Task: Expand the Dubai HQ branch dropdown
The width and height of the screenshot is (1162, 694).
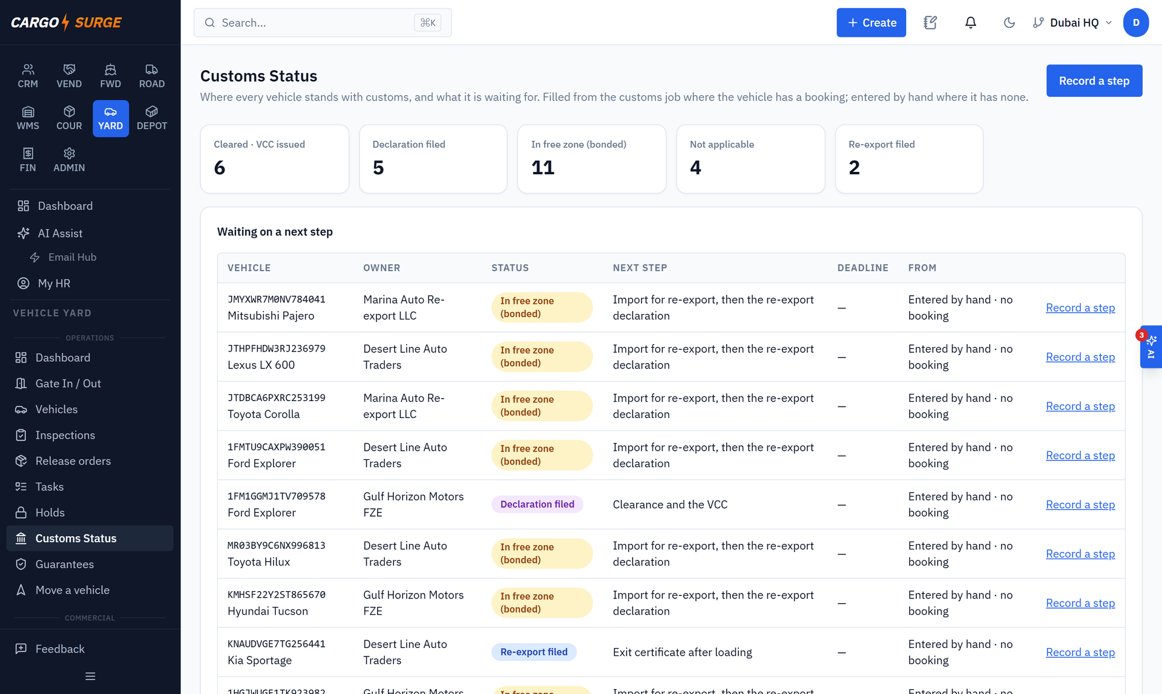Action: pyautogui.click(x=1072, y=22)
